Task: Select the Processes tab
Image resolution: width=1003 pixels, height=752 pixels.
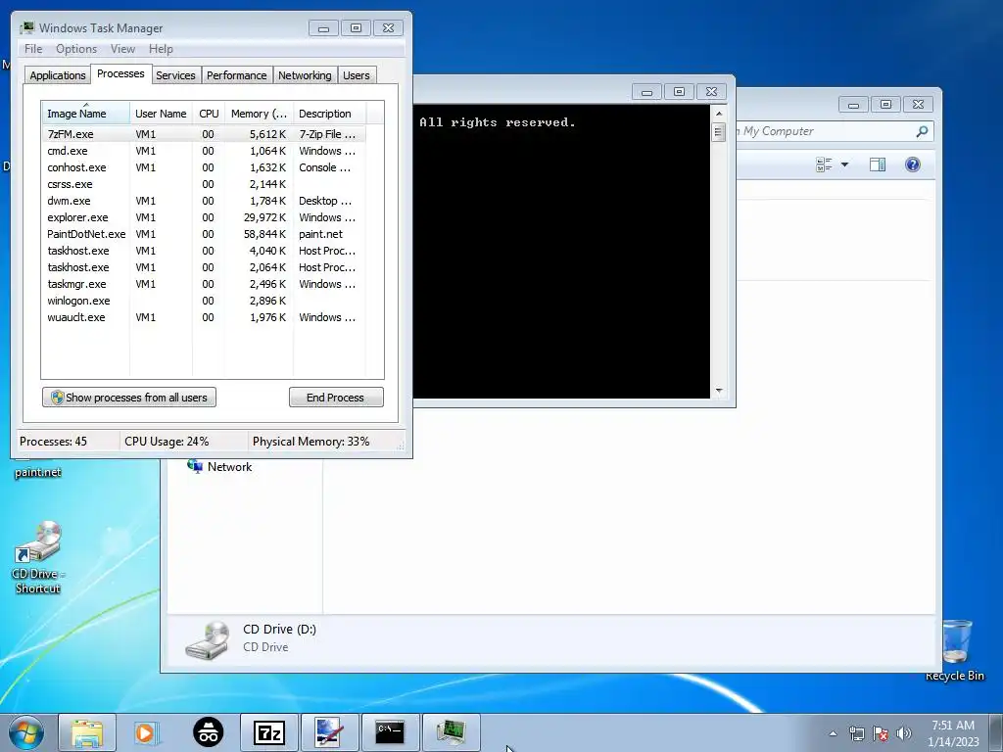Action: click(120, 74)
